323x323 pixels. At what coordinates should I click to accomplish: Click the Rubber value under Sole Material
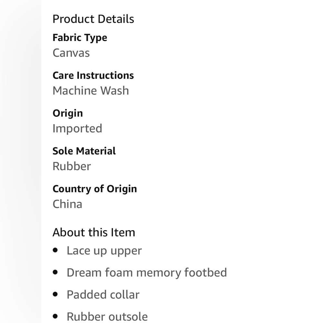[x=72, y=166]
